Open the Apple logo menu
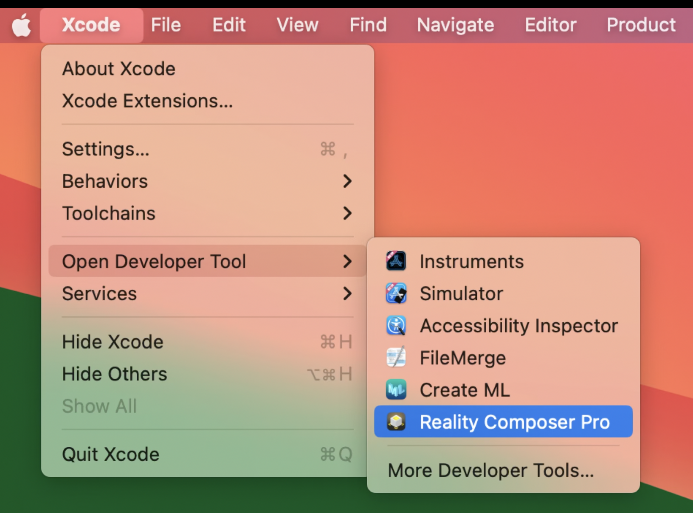Image resolution: width=693 pixels, height=513 pixels. click(x=21, y=25)
